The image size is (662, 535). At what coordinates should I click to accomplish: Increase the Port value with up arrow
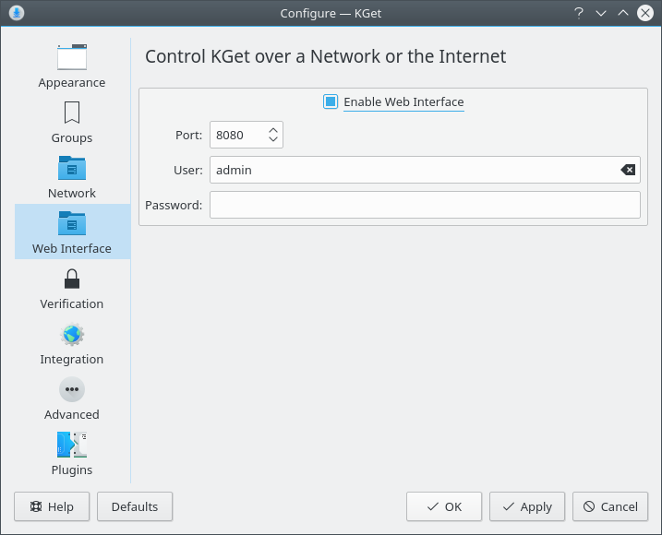point(273,130)
